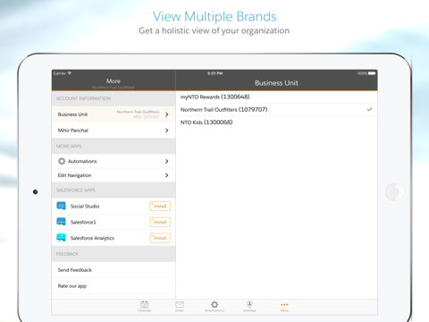Open the Business Unit menu entry
429x322 pixels.
pyautogui.click(x=114, y=114)
